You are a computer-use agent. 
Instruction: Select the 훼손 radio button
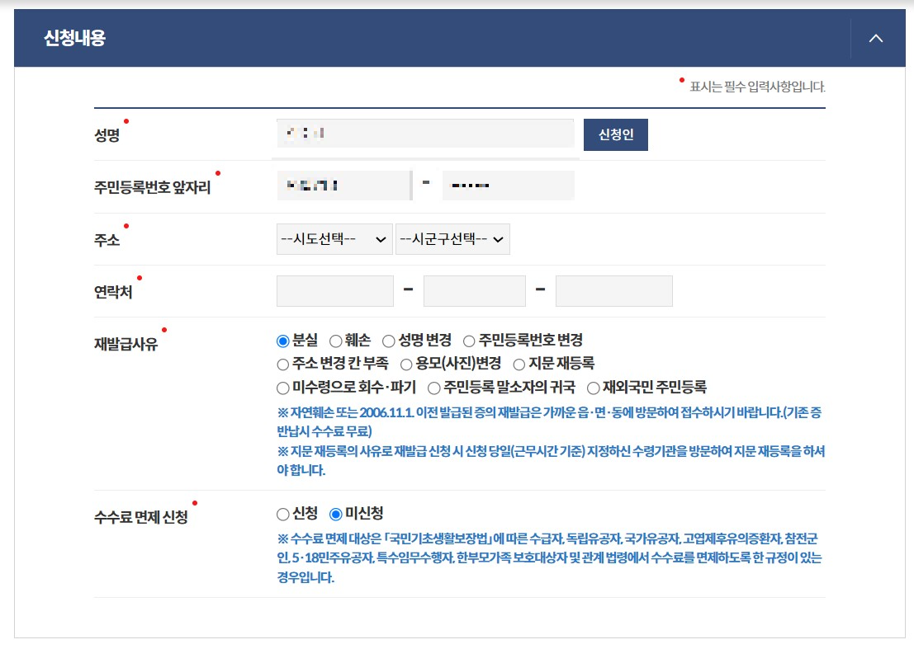336,341
